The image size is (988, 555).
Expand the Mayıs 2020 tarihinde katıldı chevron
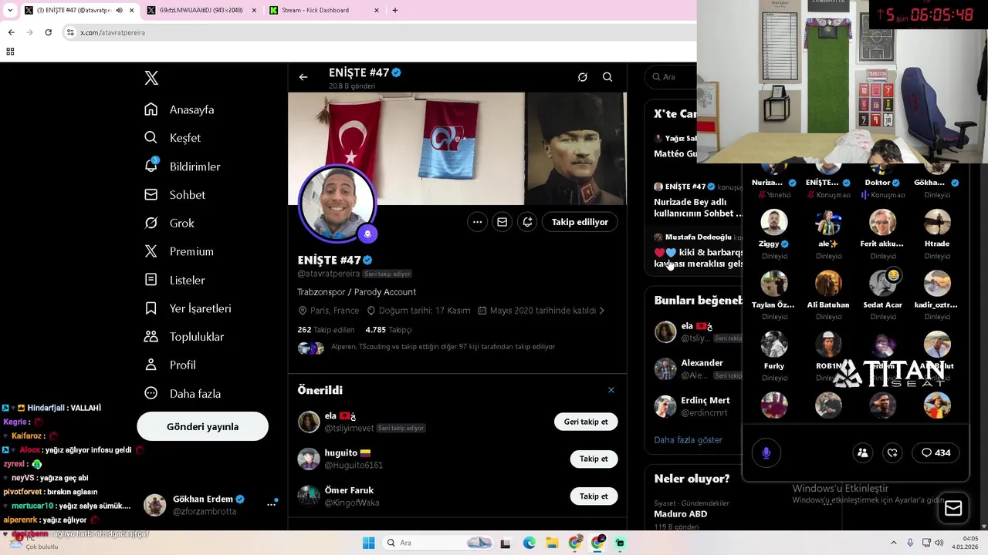(x=602, y=311)
